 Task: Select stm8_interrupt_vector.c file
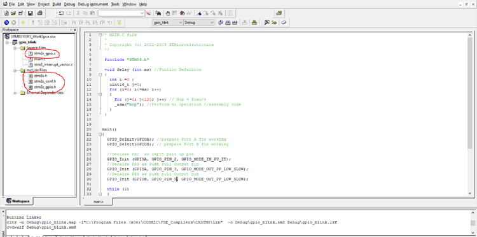click(x=53, y=64)
